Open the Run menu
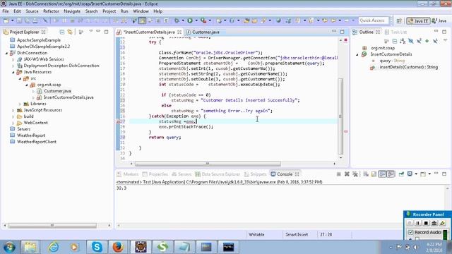The image size is (452, 254). (x=124, y=11)
